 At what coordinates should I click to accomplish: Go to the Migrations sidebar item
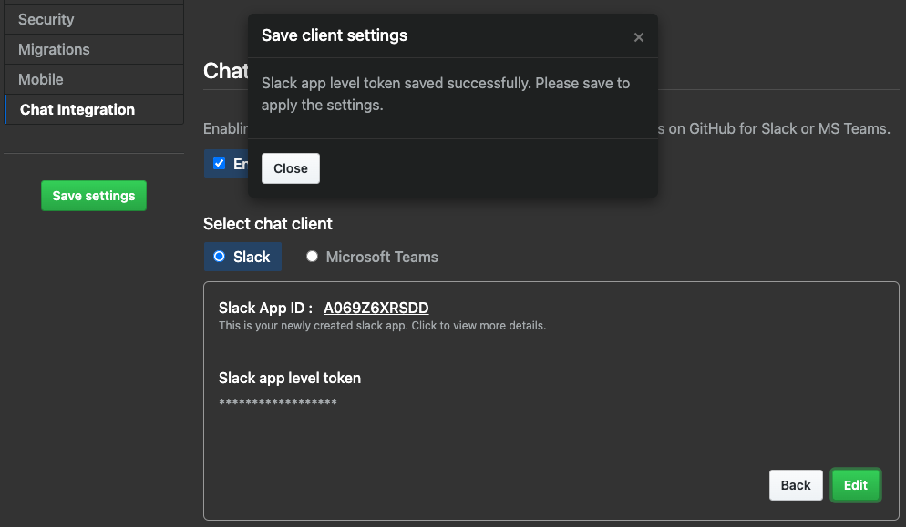[x=54, y=49]
